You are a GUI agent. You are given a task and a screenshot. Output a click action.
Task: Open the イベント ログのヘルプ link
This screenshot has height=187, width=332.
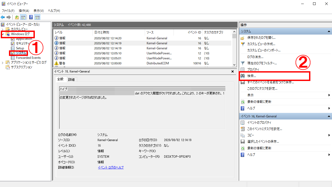(111, 167)
